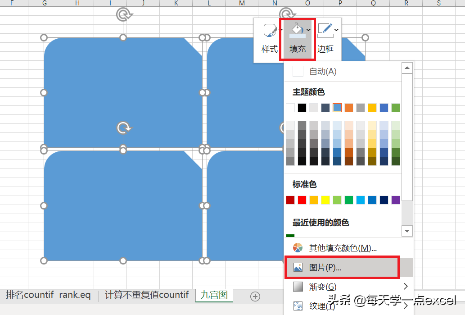
Task: Pick the gold theme color swatch
Action: tap(372, 107)
